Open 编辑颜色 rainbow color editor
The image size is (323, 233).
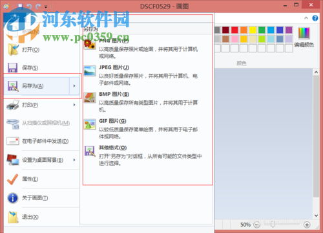click(304, 37)
